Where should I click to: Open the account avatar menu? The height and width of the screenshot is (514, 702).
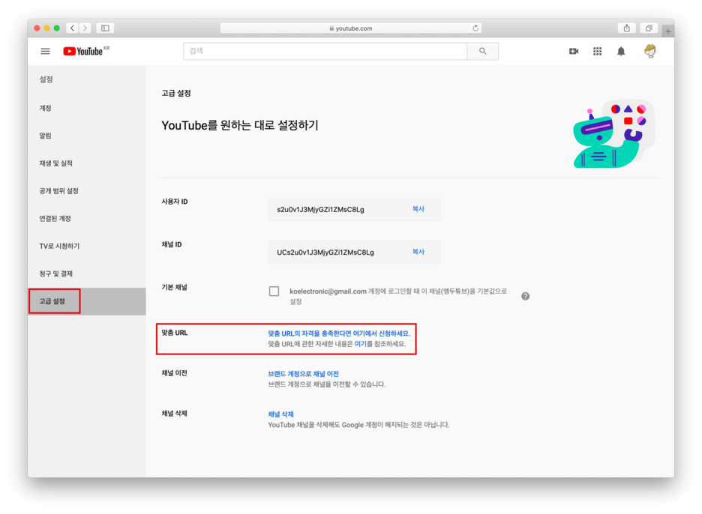pyautogui.click(x=650, y=51)
